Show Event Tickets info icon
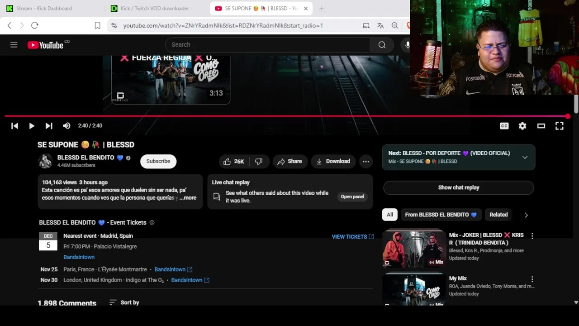Viewport: 579px width, 326px height. tap(152, 223)
